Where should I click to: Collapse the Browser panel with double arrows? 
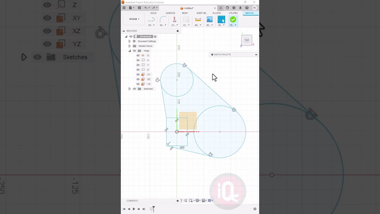[124, 31]
